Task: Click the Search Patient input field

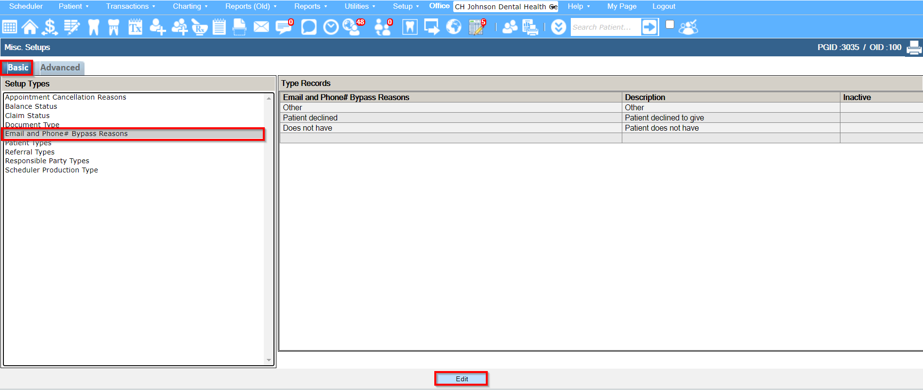Action: 605,27
